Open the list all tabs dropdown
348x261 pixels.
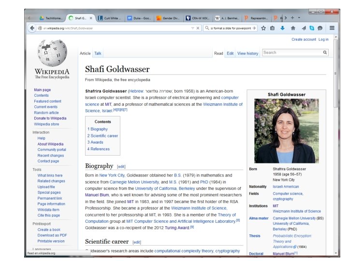pyautogui.click(x=299, y=18)
